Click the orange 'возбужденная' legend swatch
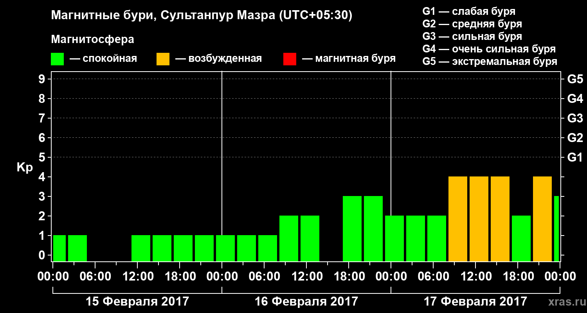This screenshot has height=313, width=587. [x=163, y=59]
